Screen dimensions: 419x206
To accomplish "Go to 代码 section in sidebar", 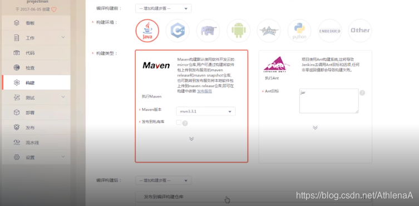I will coord(36,53).
